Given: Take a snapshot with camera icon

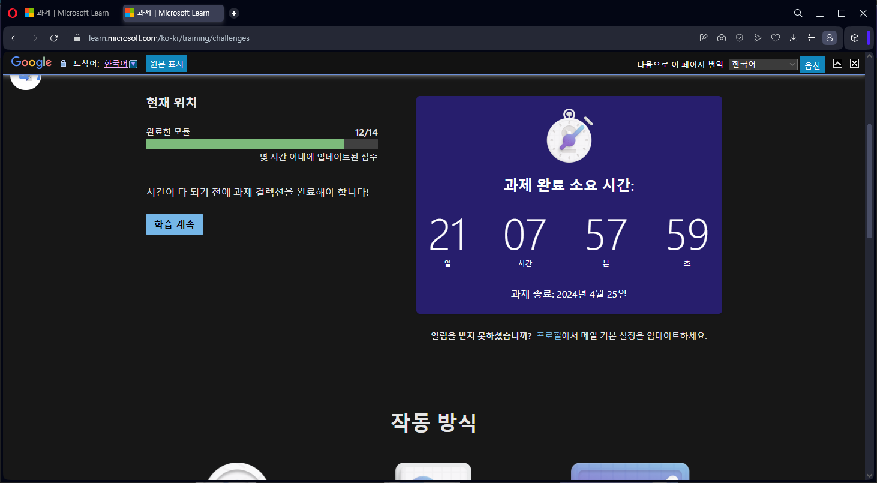Looking at the screenshot, I should [x=722, y=38].
